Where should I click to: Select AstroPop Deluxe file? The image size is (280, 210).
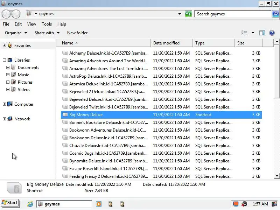pos(161,76)
